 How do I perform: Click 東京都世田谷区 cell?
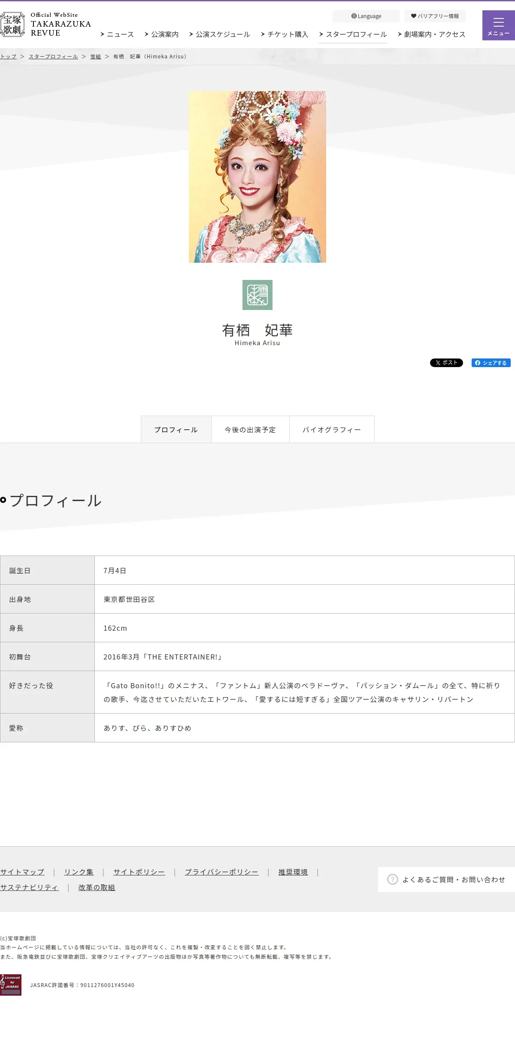305,599
